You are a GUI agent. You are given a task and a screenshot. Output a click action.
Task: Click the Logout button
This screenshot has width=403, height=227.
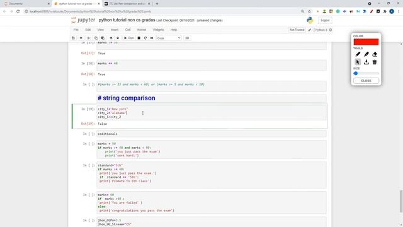[325, 20]
